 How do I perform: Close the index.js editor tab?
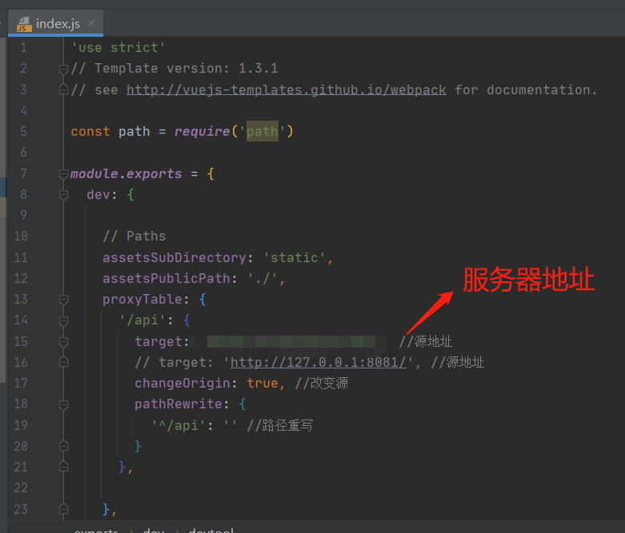click(x=91, y=23)
